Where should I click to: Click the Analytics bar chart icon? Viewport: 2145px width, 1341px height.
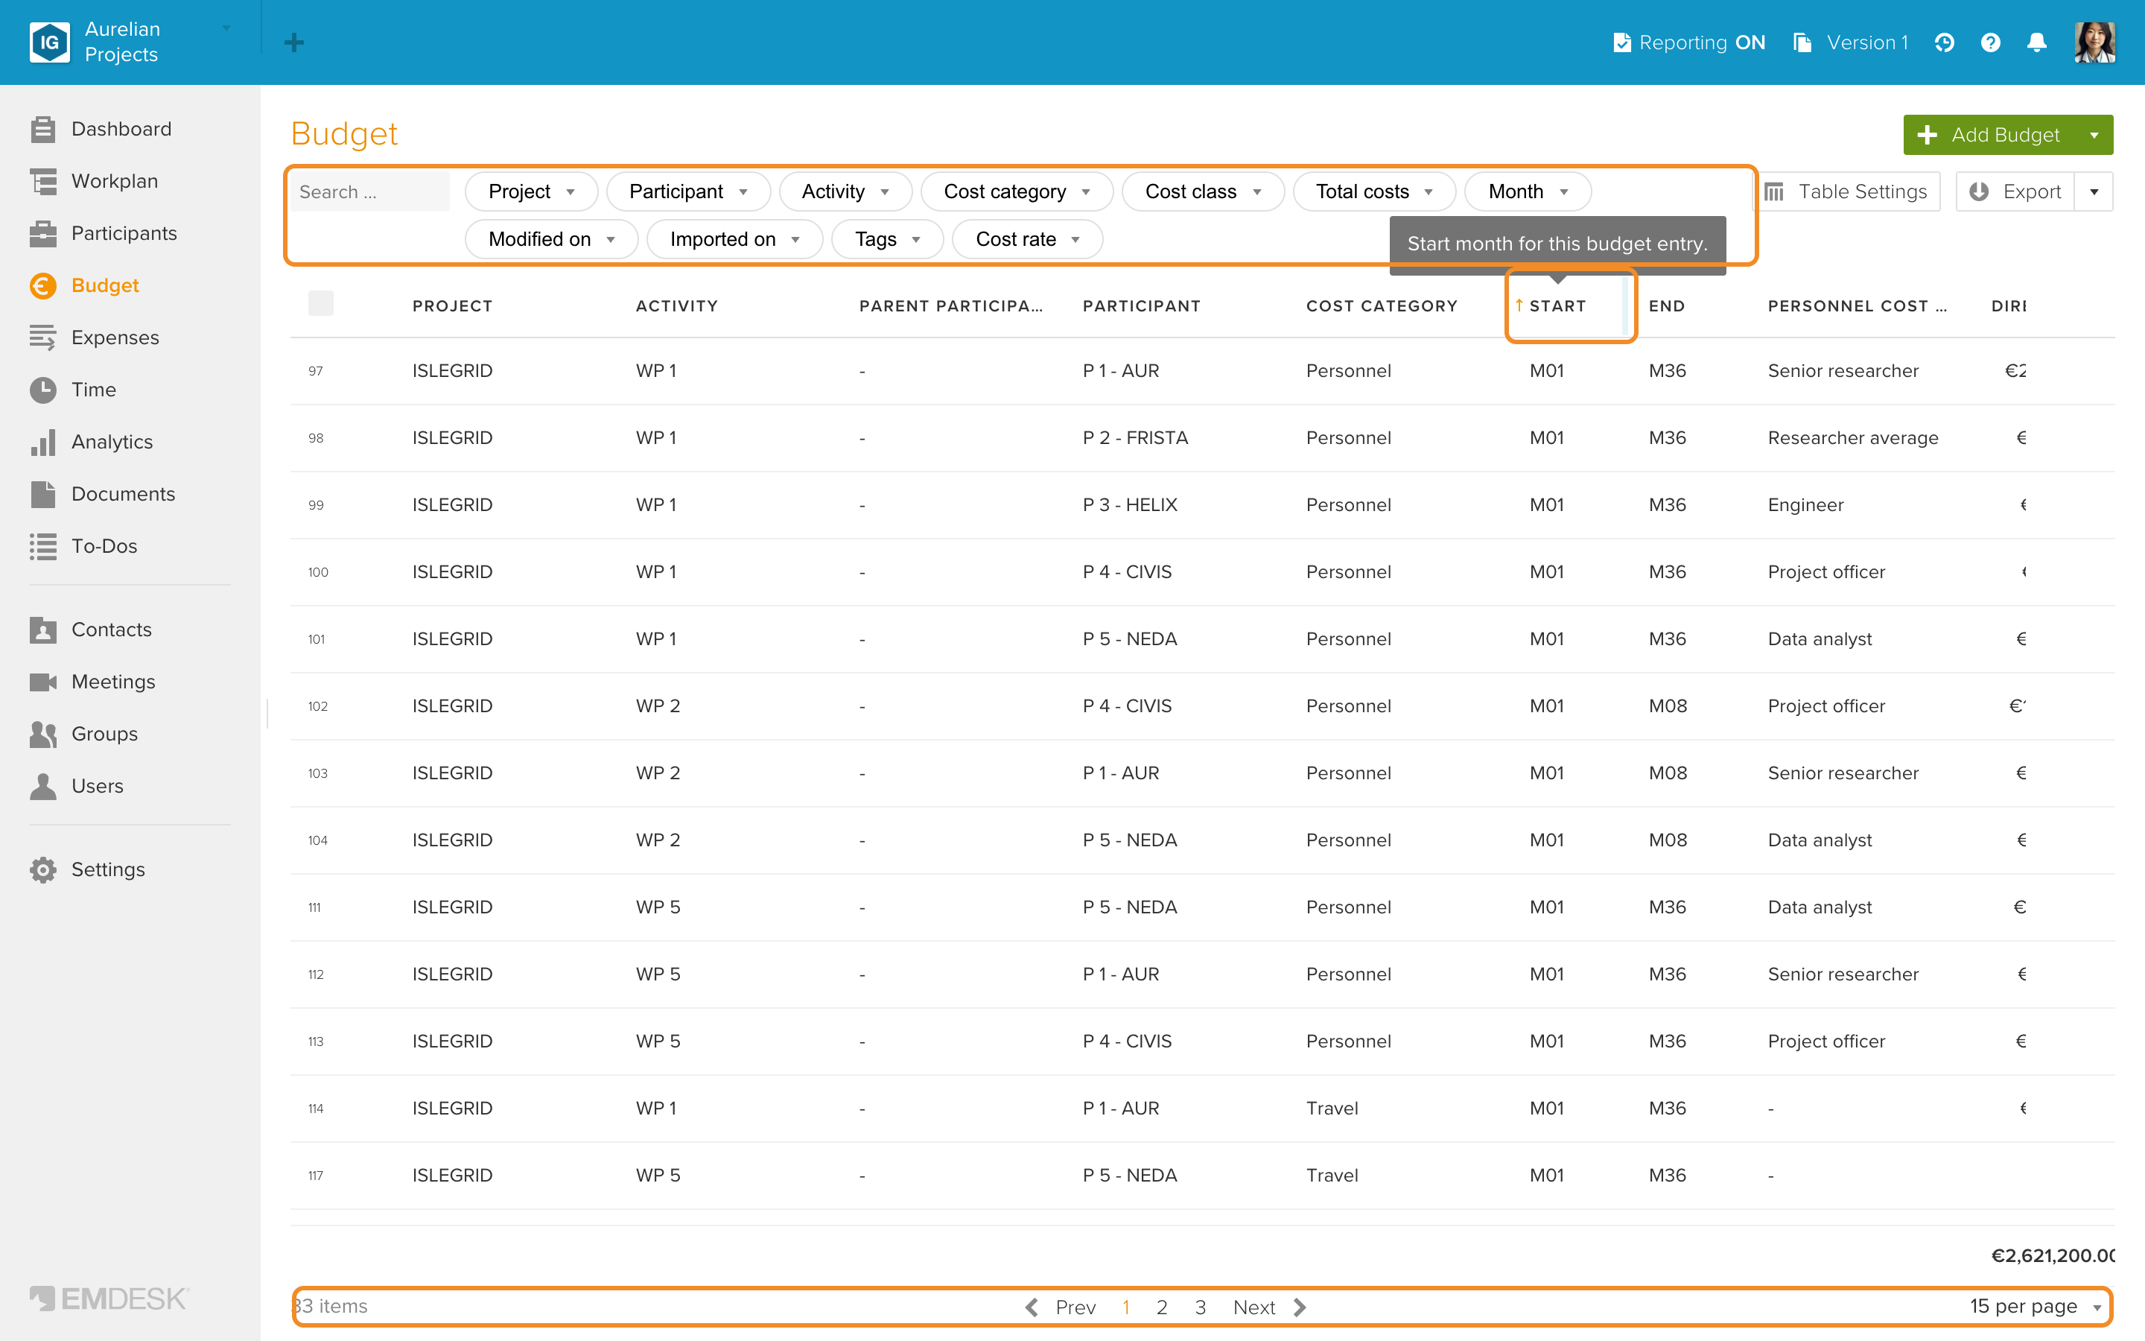(x=42, y=442)
